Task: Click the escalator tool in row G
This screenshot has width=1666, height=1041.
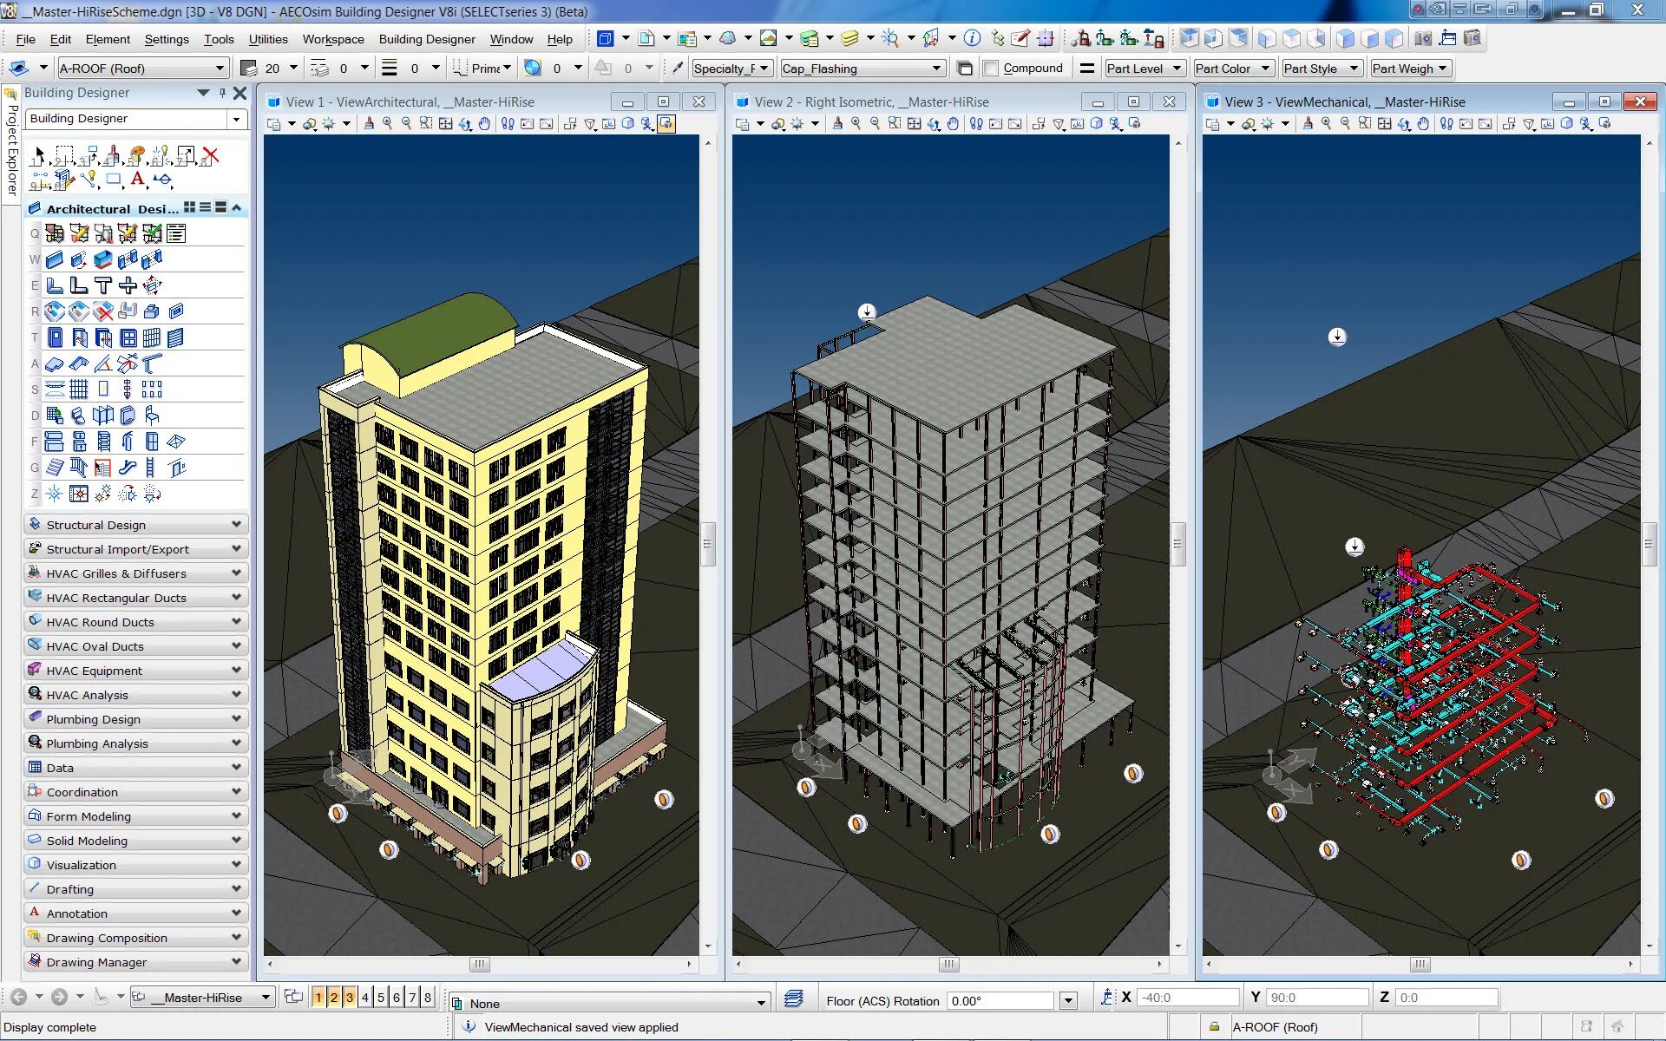Action: pyautogui.click(x=128, y=468)
